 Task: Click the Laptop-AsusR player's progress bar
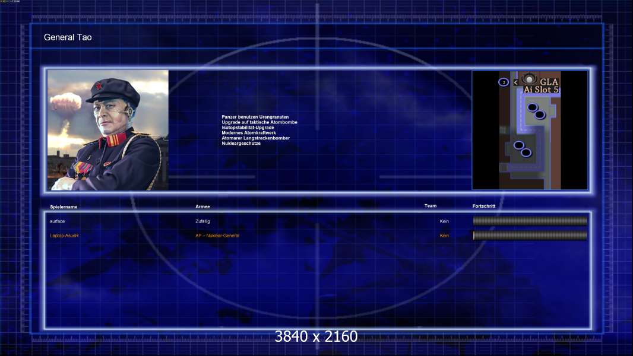click(x=530, y=235)
